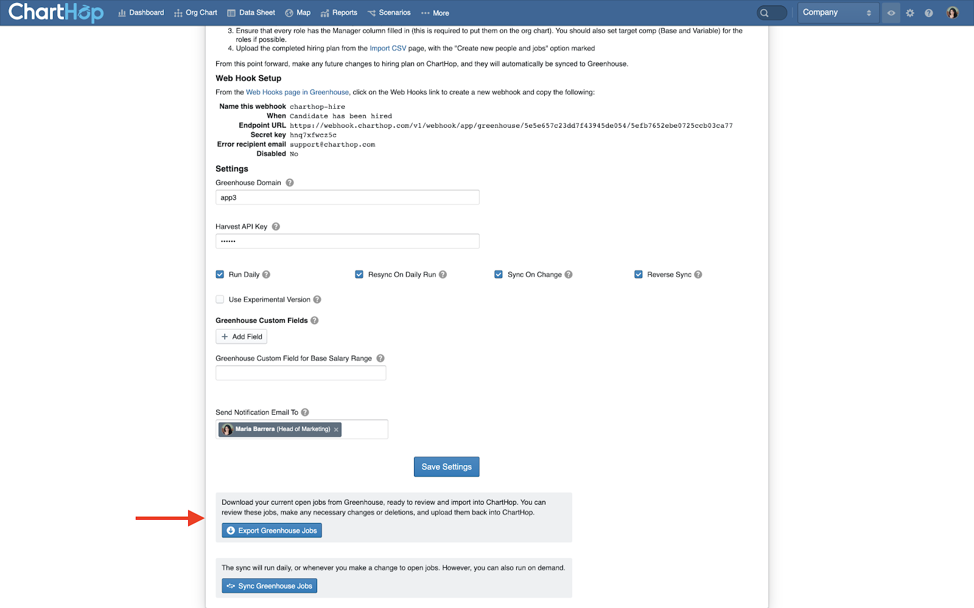The image size is (974, 608).
Task: Click Export Greenhouse Jobs button
Action: [x=272, y=531]
